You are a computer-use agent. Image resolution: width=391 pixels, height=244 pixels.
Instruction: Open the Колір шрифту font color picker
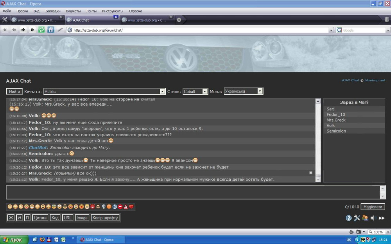coord(106,218)
